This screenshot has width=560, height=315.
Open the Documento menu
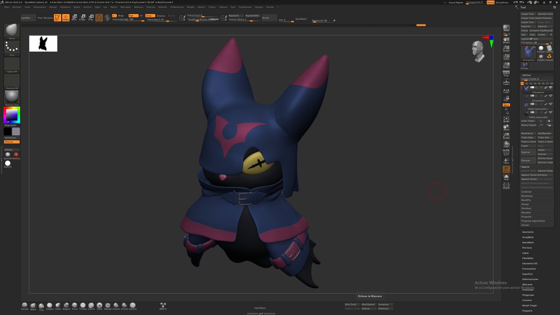click(x=40, y=7)
